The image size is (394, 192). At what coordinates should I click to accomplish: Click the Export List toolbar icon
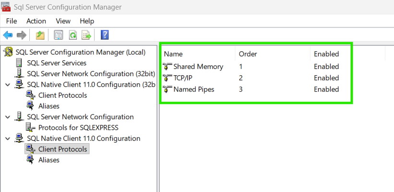click(86, 35)
